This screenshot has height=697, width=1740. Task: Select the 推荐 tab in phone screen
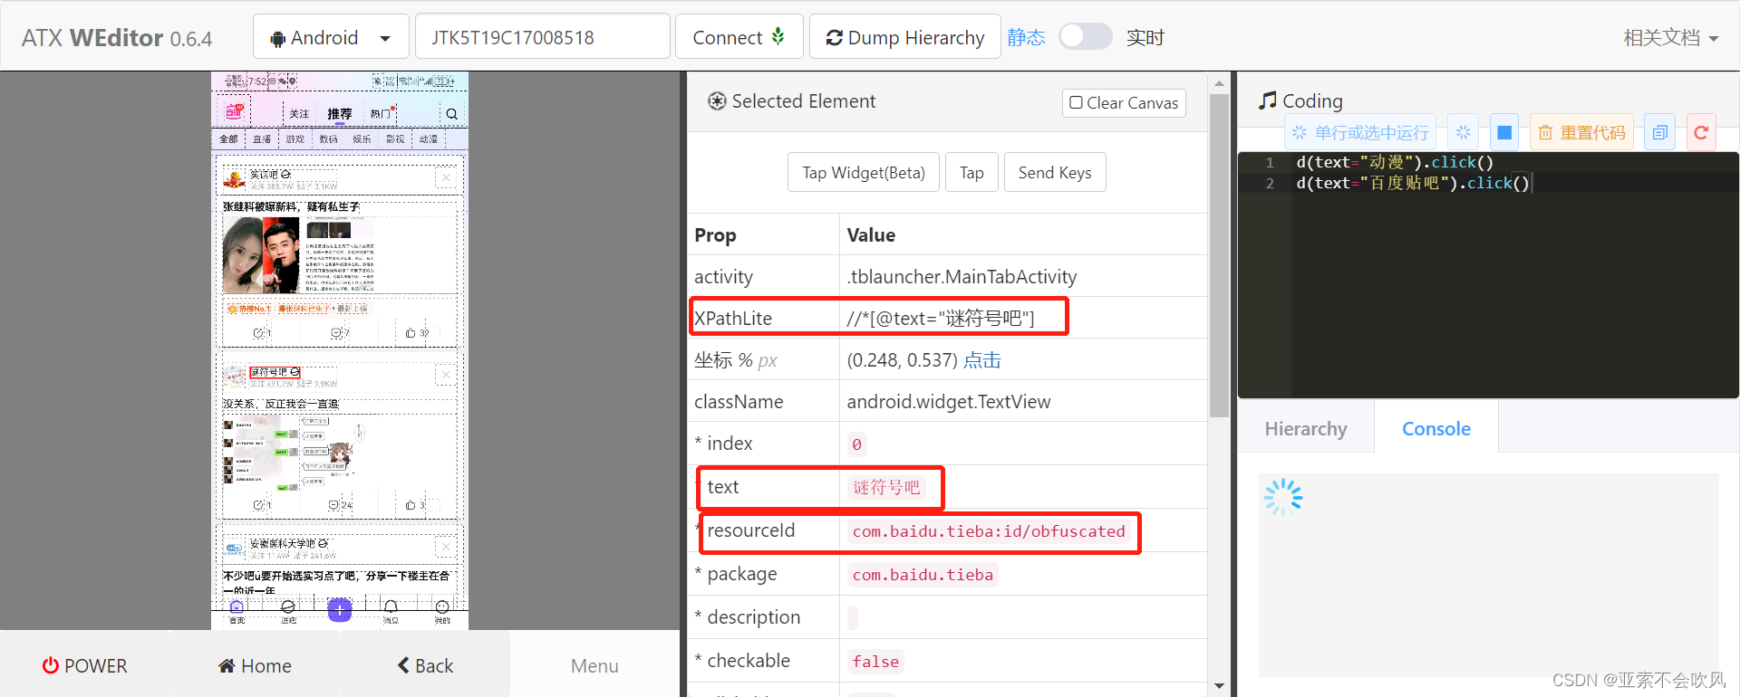[x=340, y=114]
